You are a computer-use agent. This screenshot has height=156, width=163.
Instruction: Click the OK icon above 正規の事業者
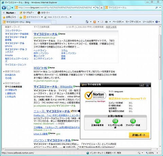(x=97, y=121)
